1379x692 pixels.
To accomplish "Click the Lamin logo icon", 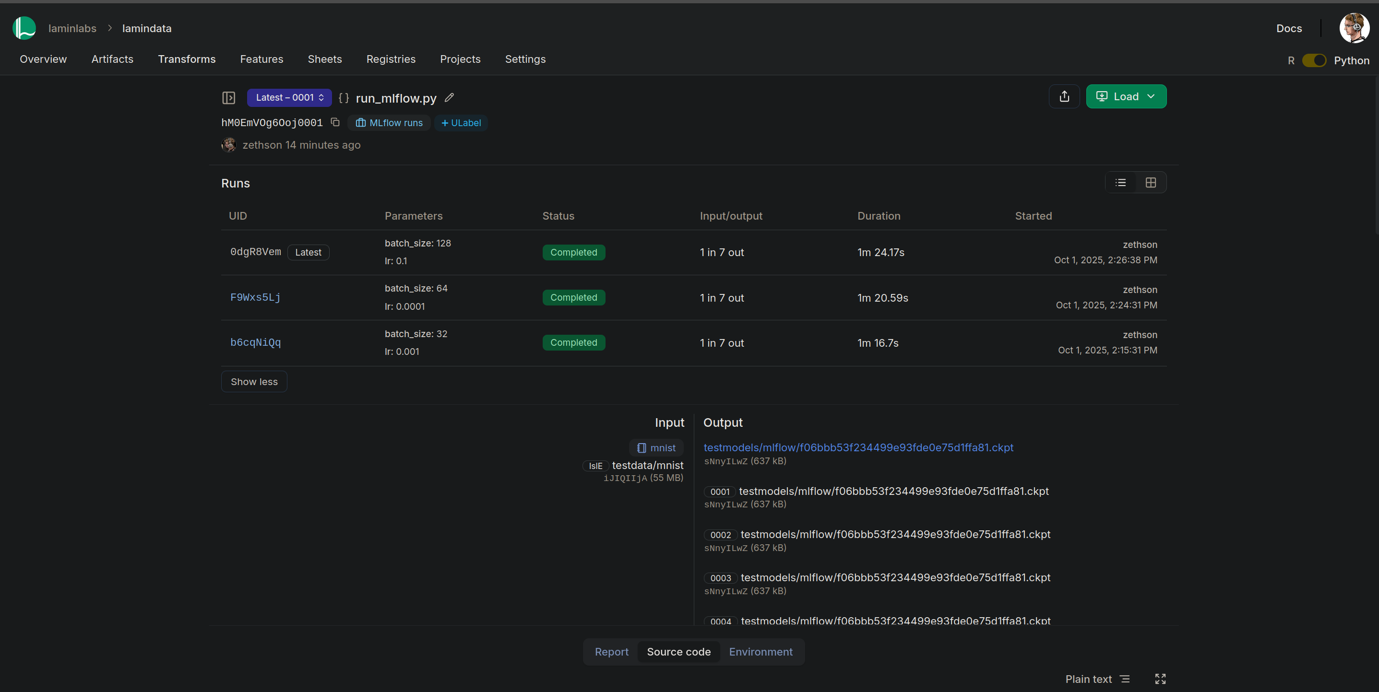I will coord(24,28).
